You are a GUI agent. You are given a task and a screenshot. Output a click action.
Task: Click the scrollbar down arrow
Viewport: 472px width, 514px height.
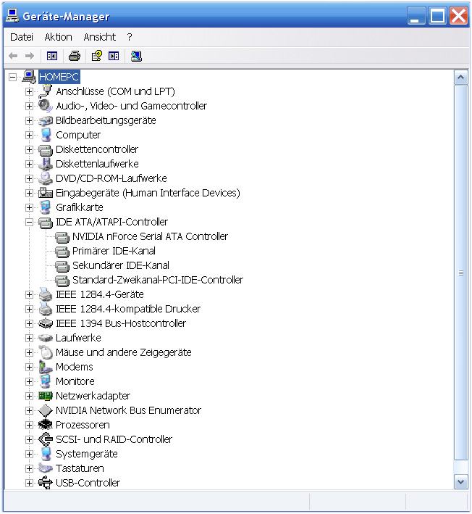coord(461,482)
